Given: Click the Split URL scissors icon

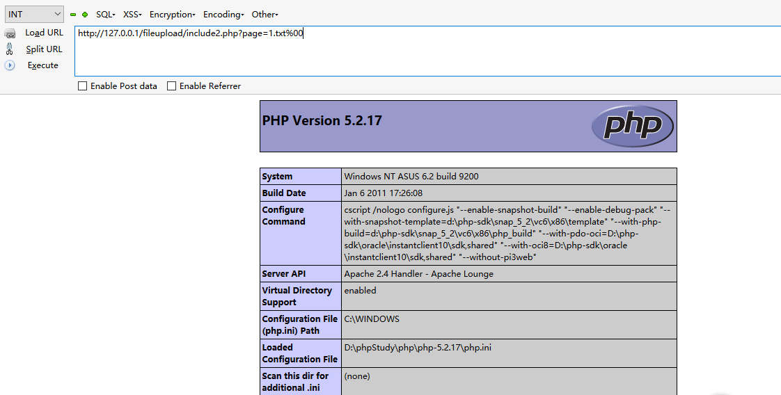Looking at the screenshot, I should (x=10, y=49).
